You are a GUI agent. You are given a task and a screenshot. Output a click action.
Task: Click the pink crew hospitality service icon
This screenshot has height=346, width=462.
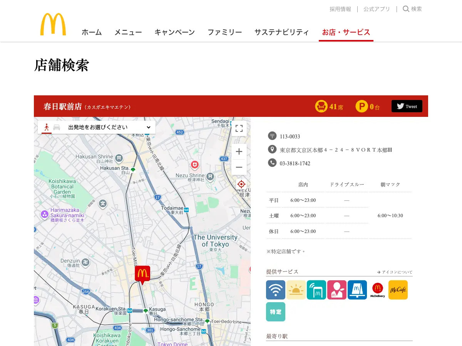point(337,290)
